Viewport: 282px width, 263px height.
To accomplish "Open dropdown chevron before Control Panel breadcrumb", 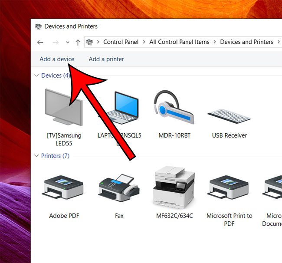I will (98, 42).
